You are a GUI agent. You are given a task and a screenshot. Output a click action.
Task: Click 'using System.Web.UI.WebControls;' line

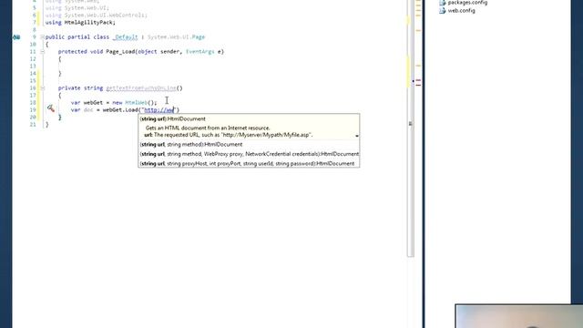click(97, 15)
